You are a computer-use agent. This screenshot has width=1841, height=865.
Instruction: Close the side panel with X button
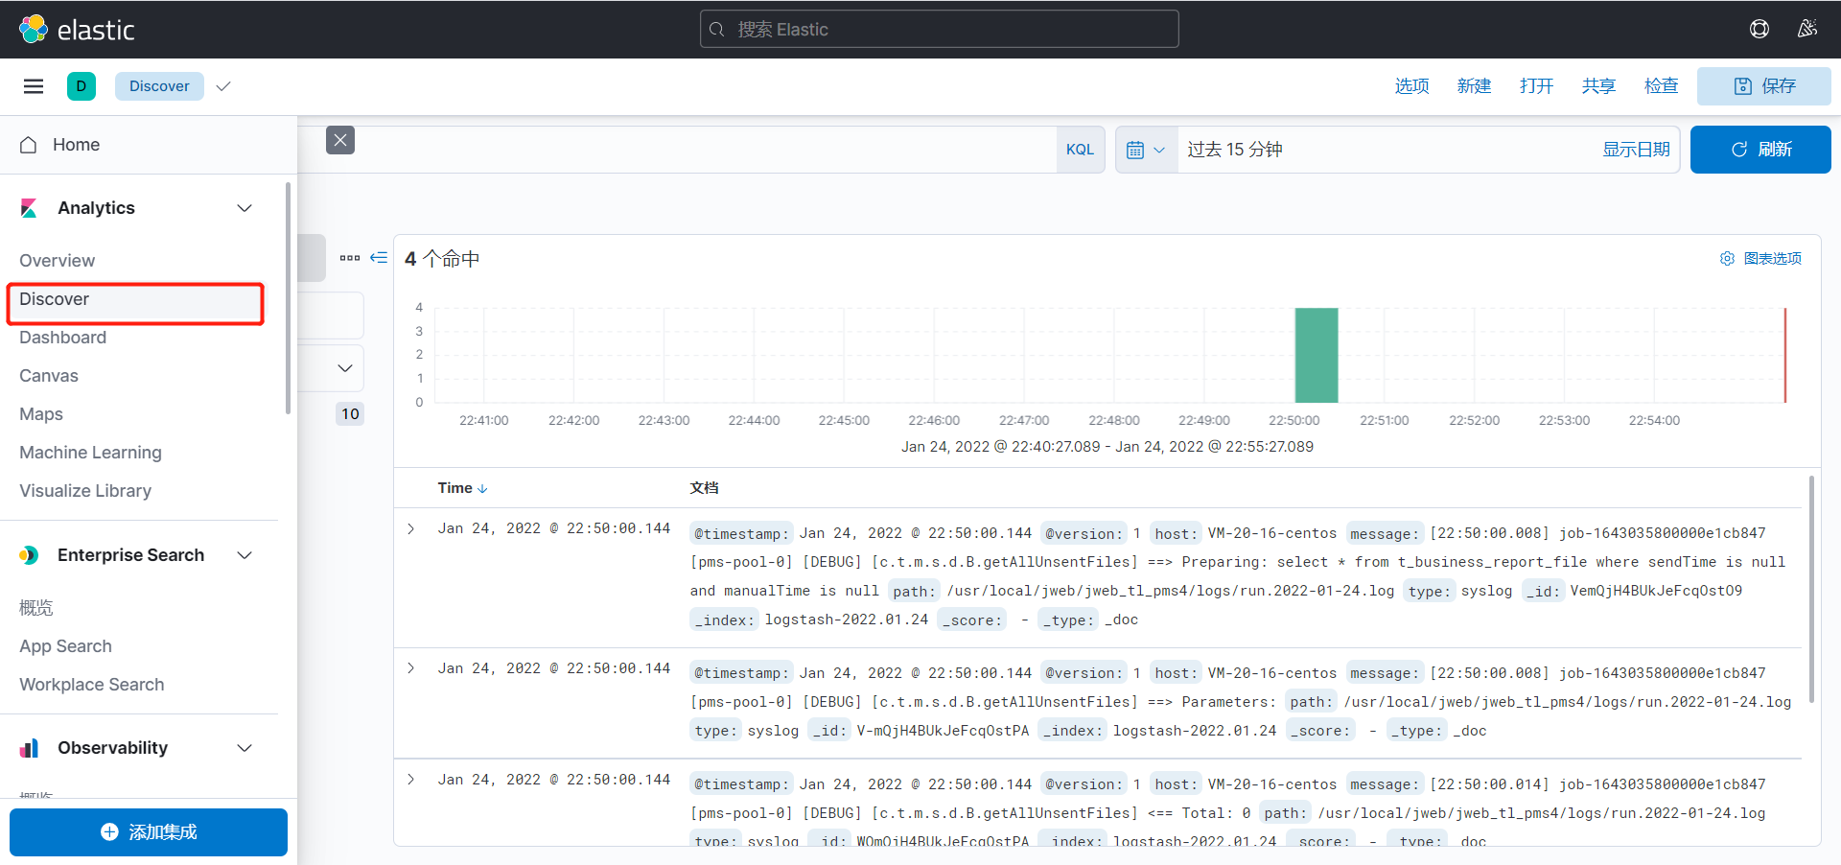340,140
